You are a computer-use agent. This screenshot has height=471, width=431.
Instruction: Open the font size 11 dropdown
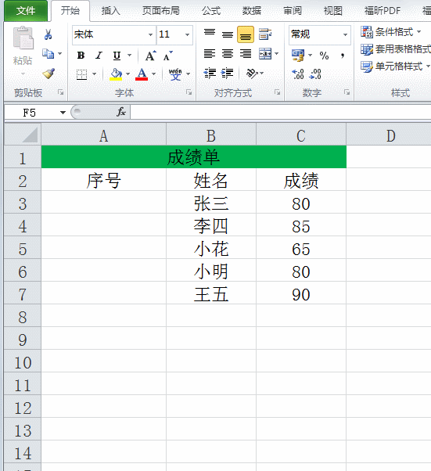coord(188,34)
